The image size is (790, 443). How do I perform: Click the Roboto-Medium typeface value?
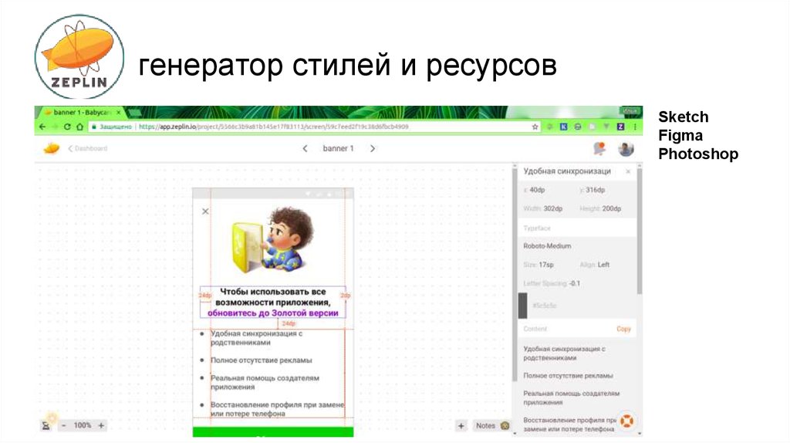pyautogui.click(x=547, y=246)
